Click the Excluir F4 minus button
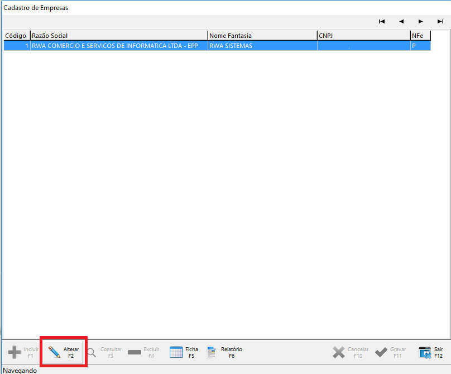Viewport: 451px width, 374px height. 144,352
